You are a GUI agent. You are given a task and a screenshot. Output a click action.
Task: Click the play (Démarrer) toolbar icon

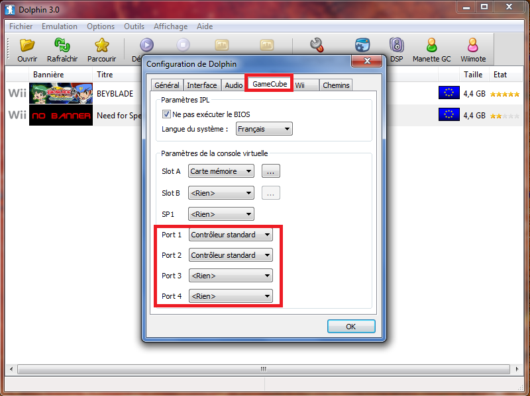(146, 45)
